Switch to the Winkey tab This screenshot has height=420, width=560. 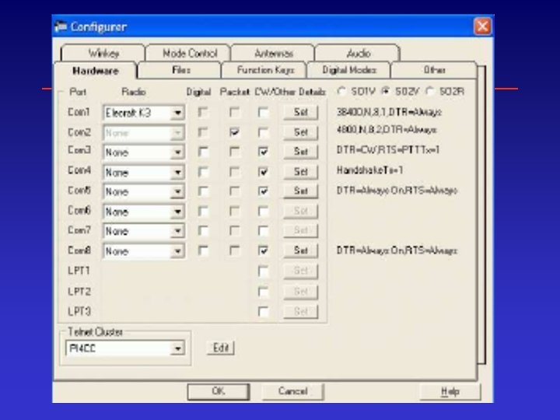103,53
